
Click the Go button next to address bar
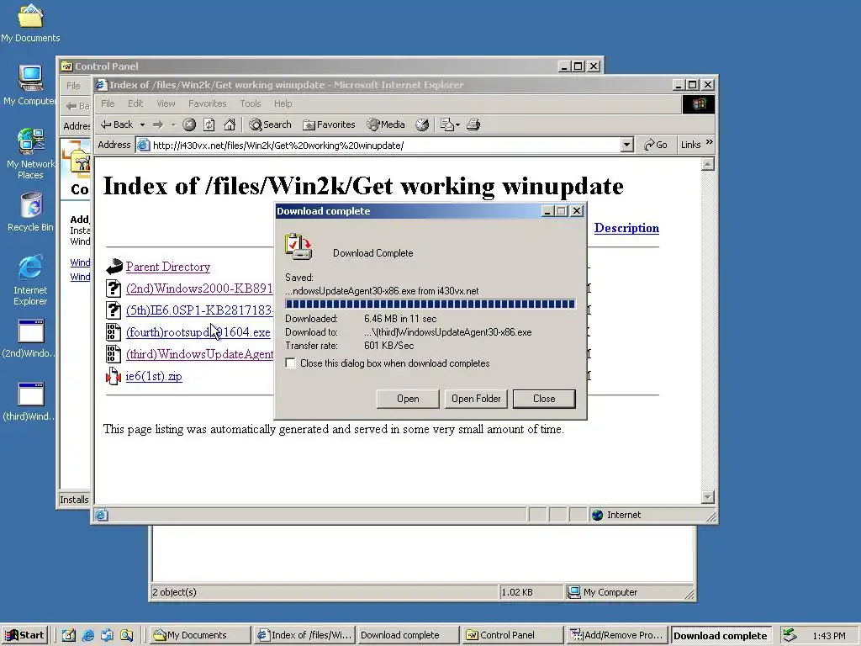pyautogui.click(x=656, y=145)
